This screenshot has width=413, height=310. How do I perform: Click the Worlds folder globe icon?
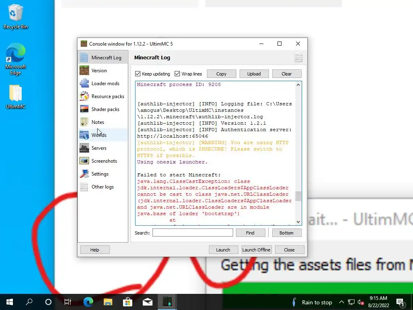84,135
